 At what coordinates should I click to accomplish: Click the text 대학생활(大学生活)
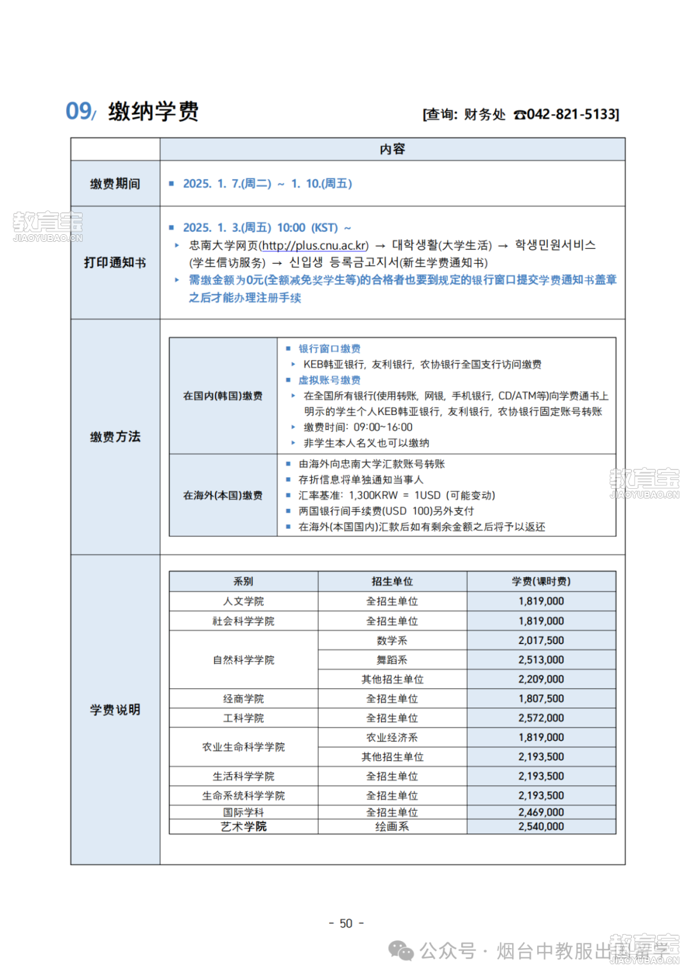442,245
